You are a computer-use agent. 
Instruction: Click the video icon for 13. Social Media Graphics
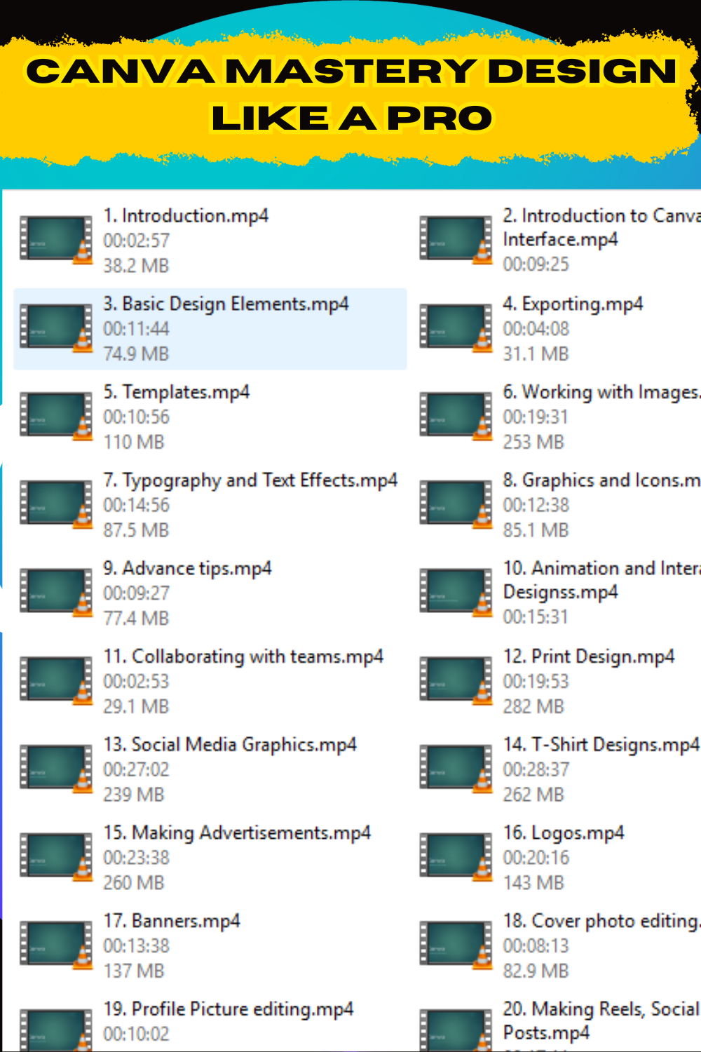pyautogui.click(x=56, y=770)
